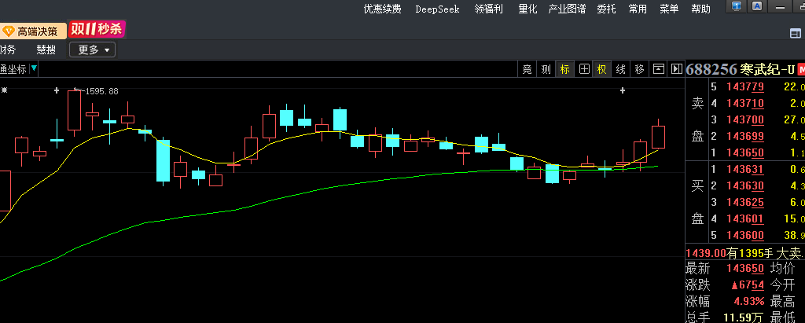
Task: Click the blue monitor icon in title bar
Action: click(737, 7)
